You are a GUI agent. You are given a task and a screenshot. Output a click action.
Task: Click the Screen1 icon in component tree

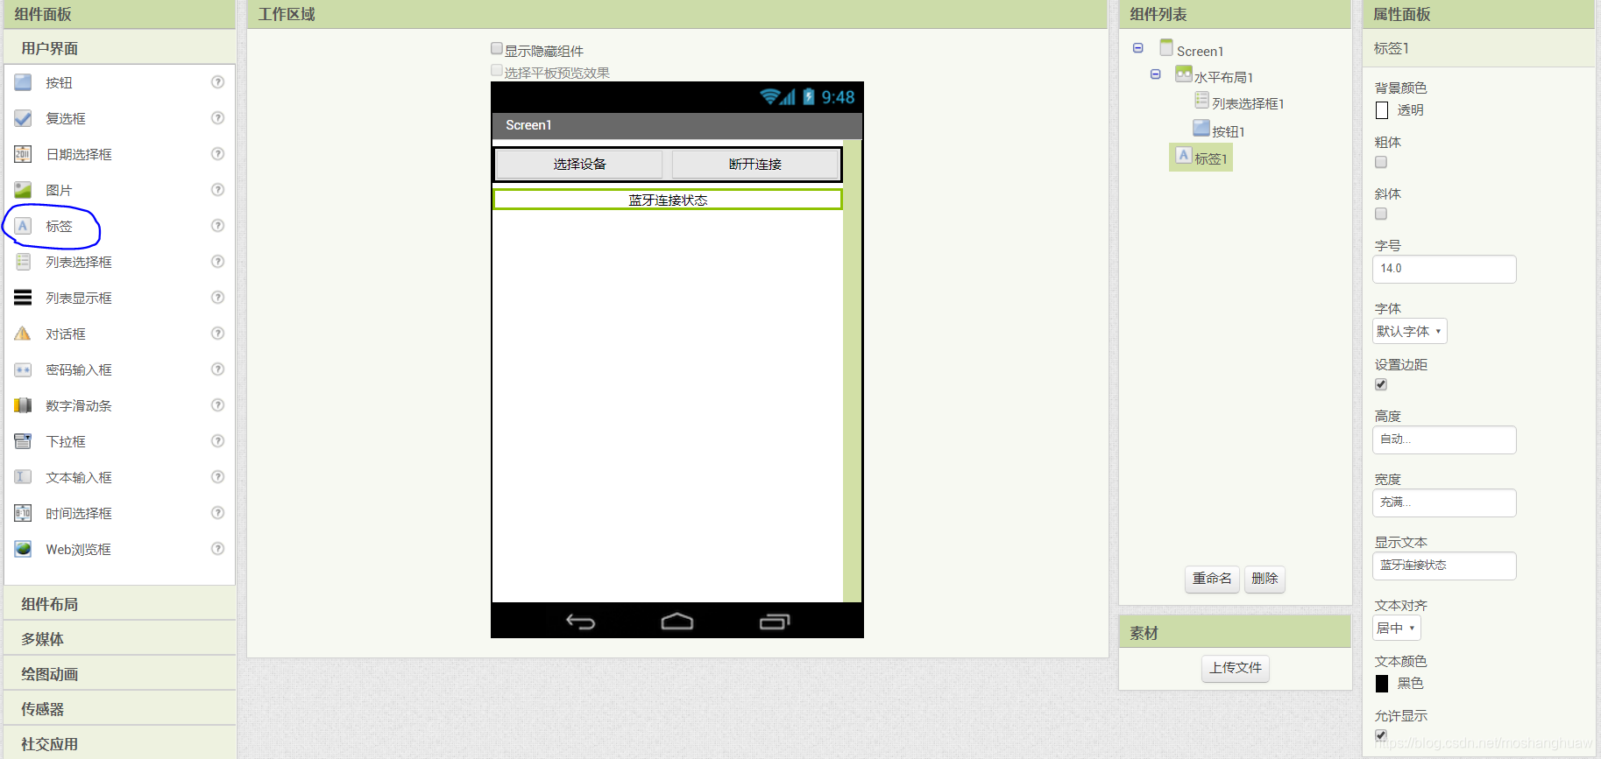tap(1166, 47)
